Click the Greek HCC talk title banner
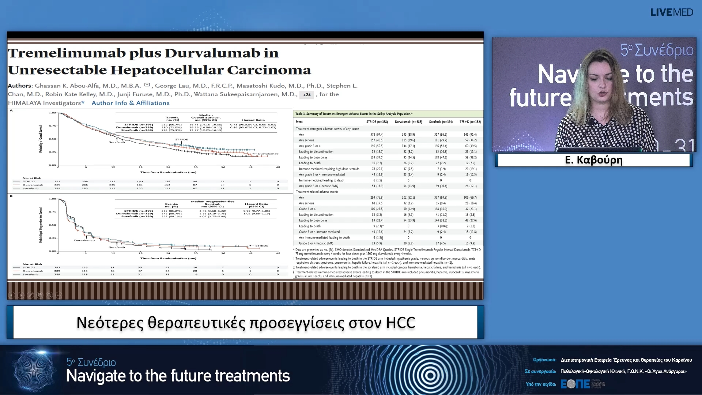 pos(245,323)
